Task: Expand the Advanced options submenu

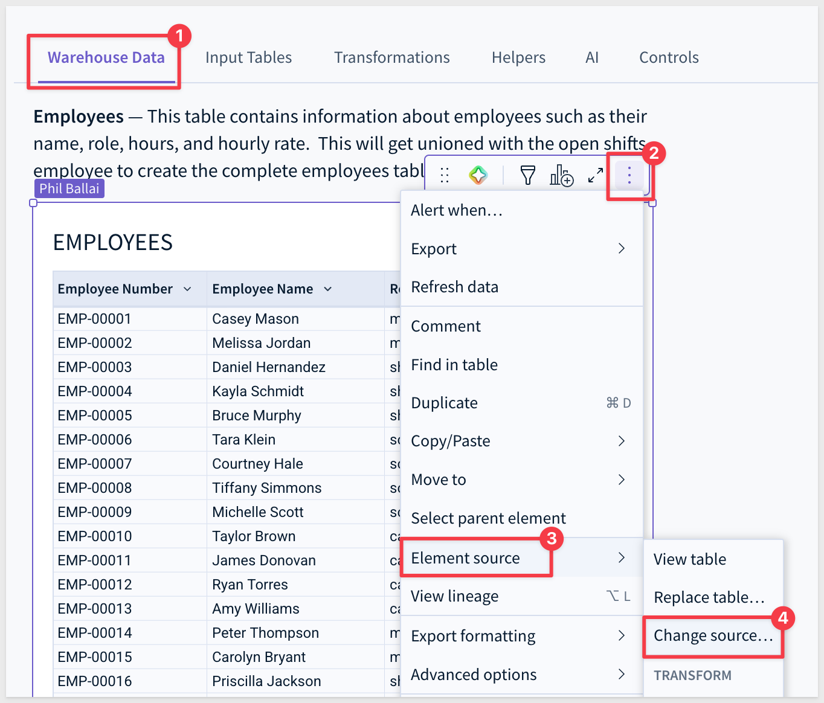Action: 521,675
